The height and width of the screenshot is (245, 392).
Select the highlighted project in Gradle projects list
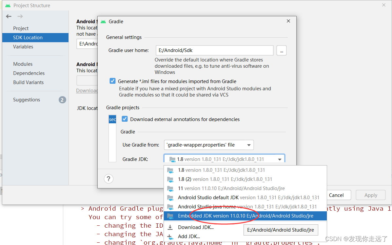click(x=112, y=119)
